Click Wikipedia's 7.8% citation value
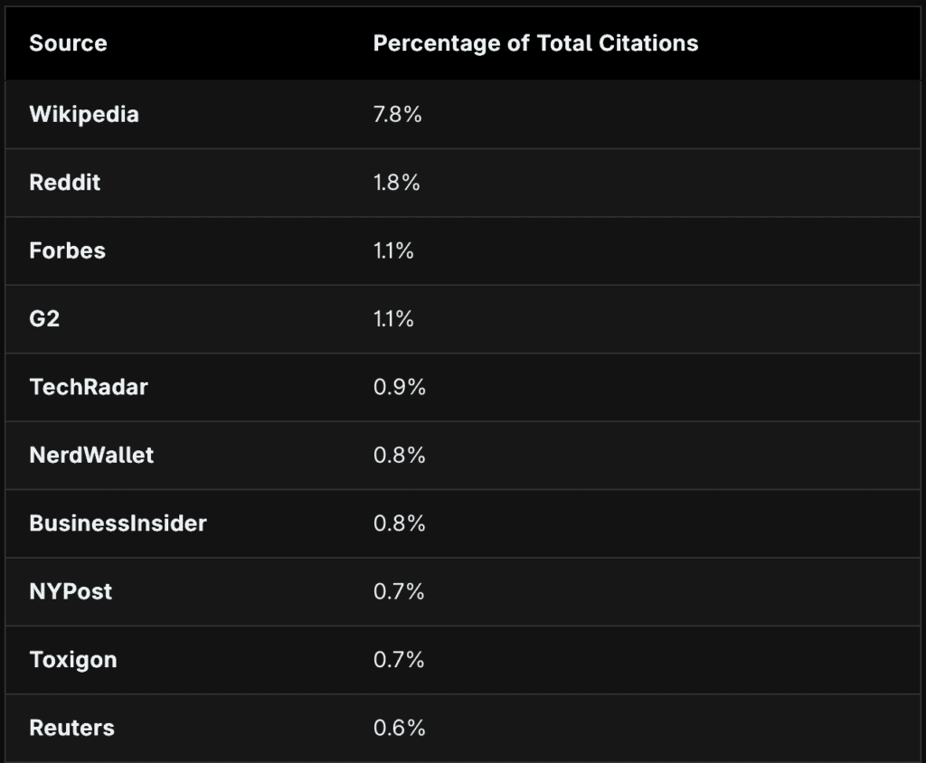Screen dimensions: 926x763 point(398,115)
